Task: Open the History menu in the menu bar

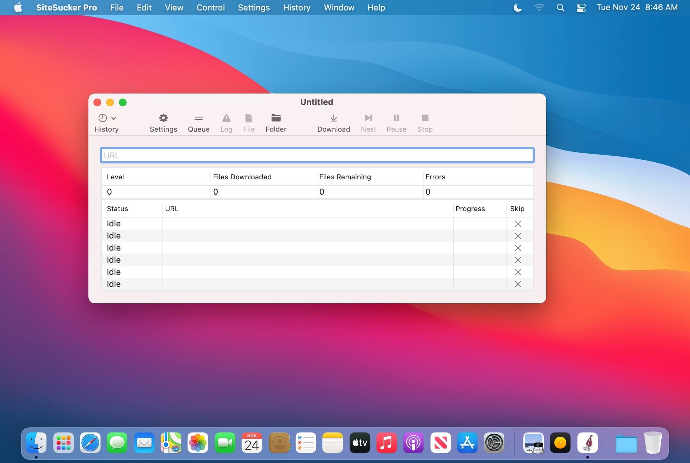Action: [x=296, y=7]
